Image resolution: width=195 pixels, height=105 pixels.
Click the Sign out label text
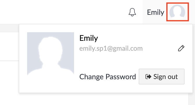click(x=166, y=77)
